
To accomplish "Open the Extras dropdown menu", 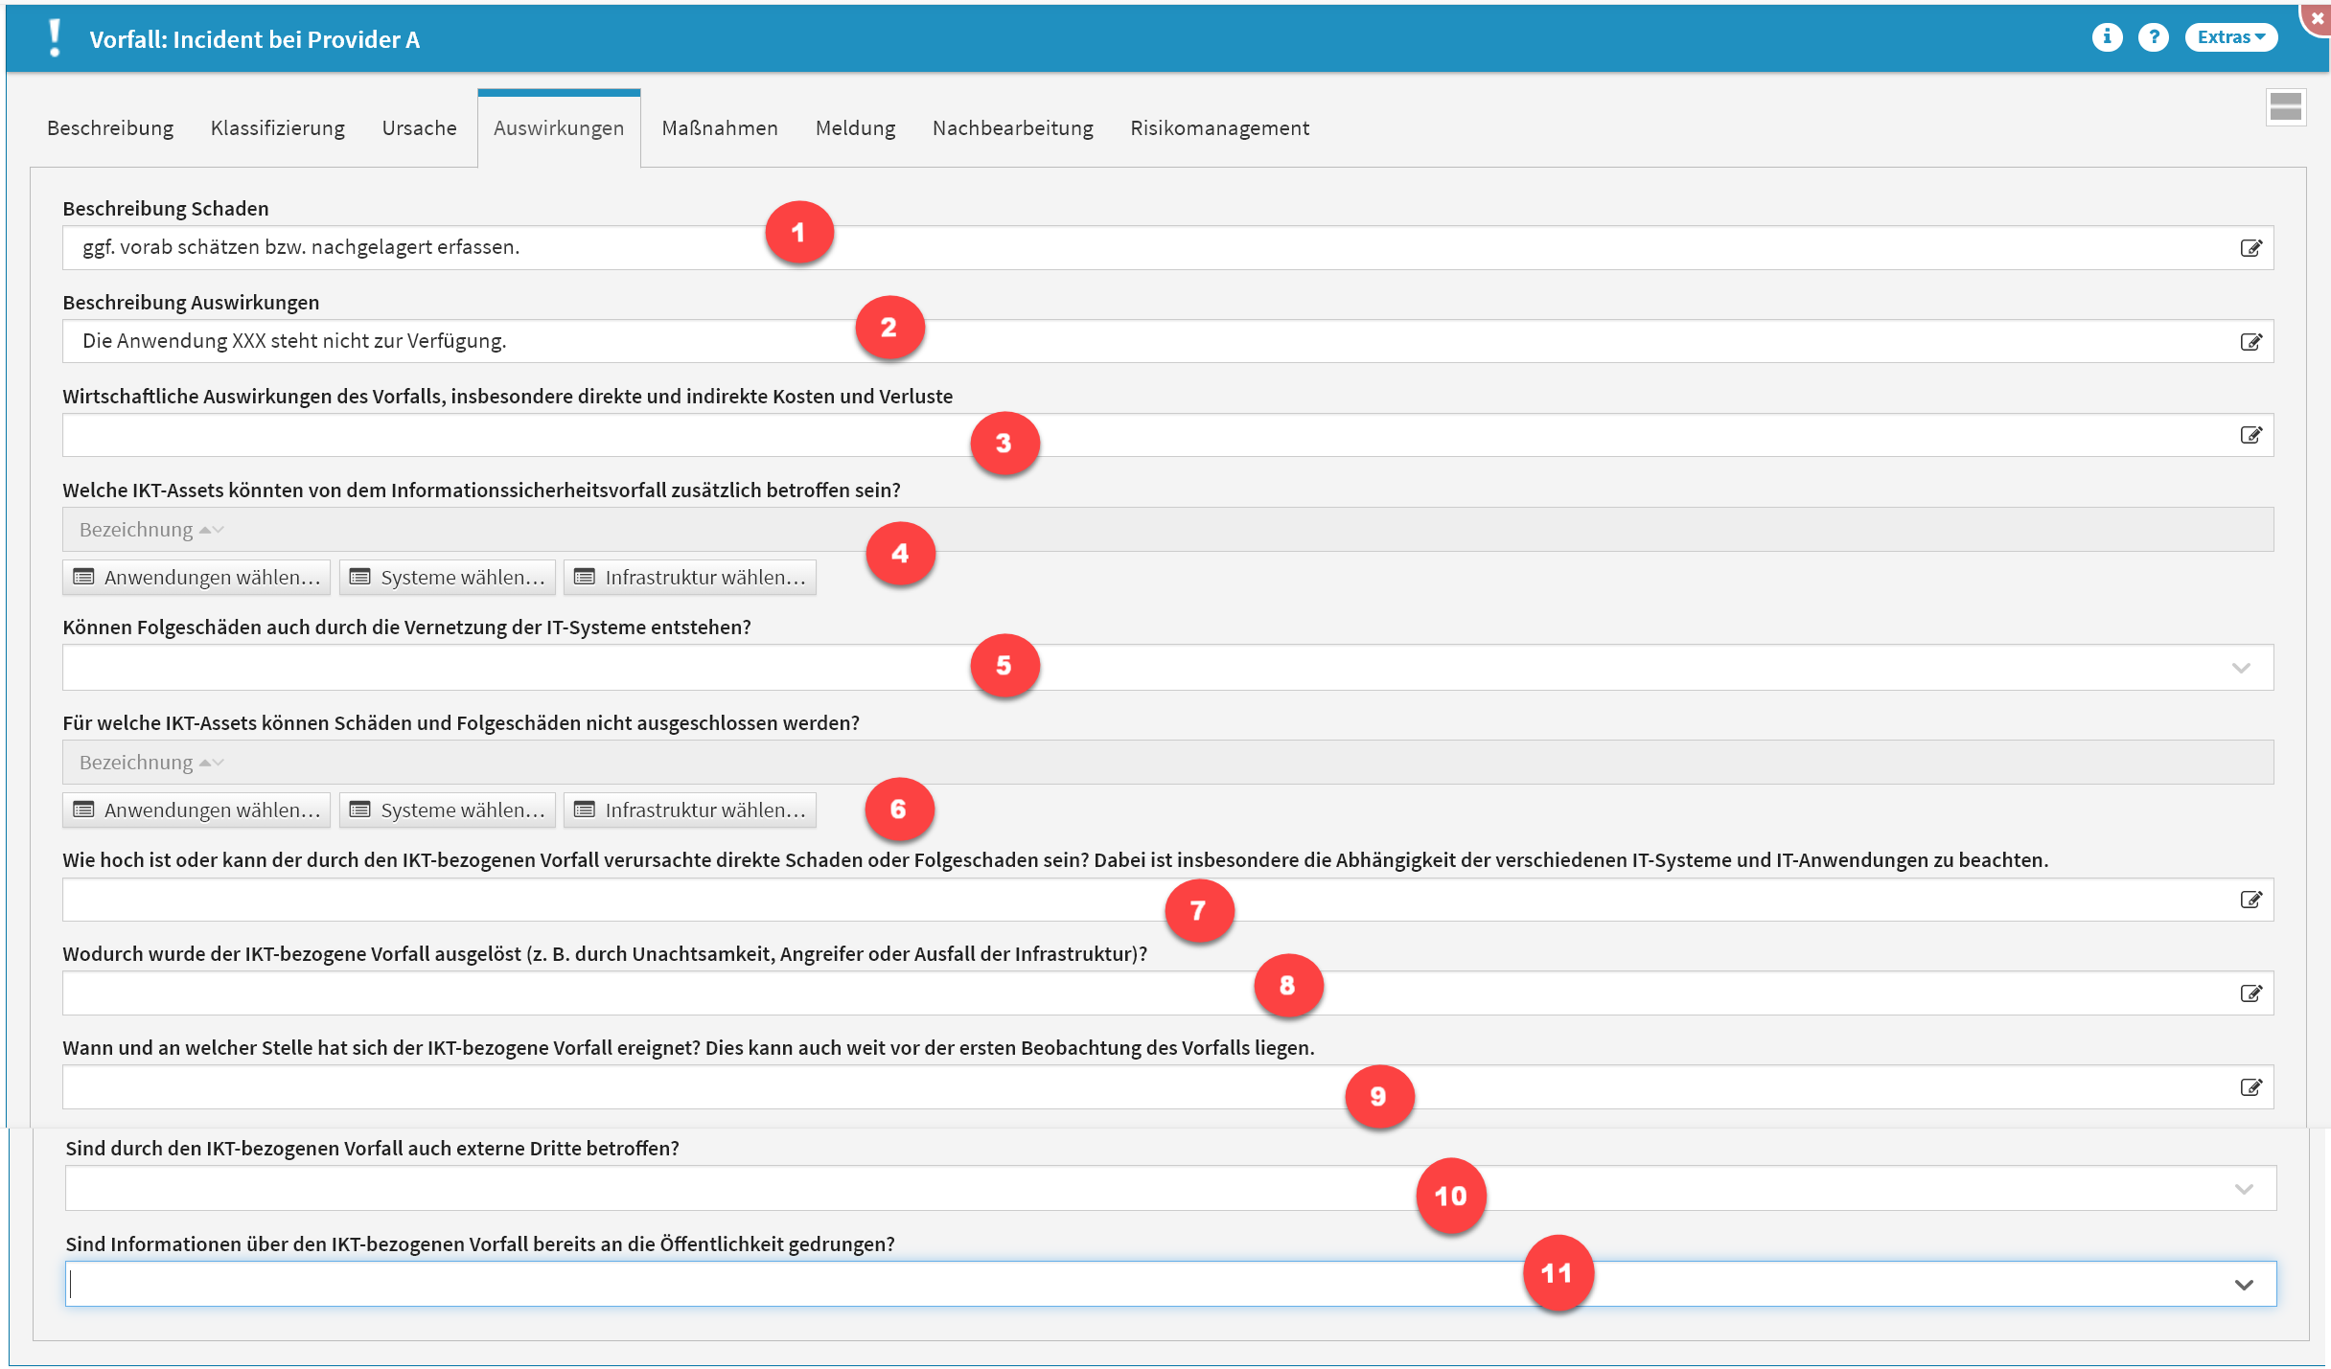I will (2230, 37).
